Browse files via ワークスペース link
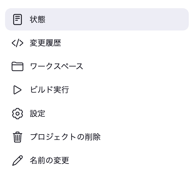This screenshot has width=195, height=182. pos(57,66)
